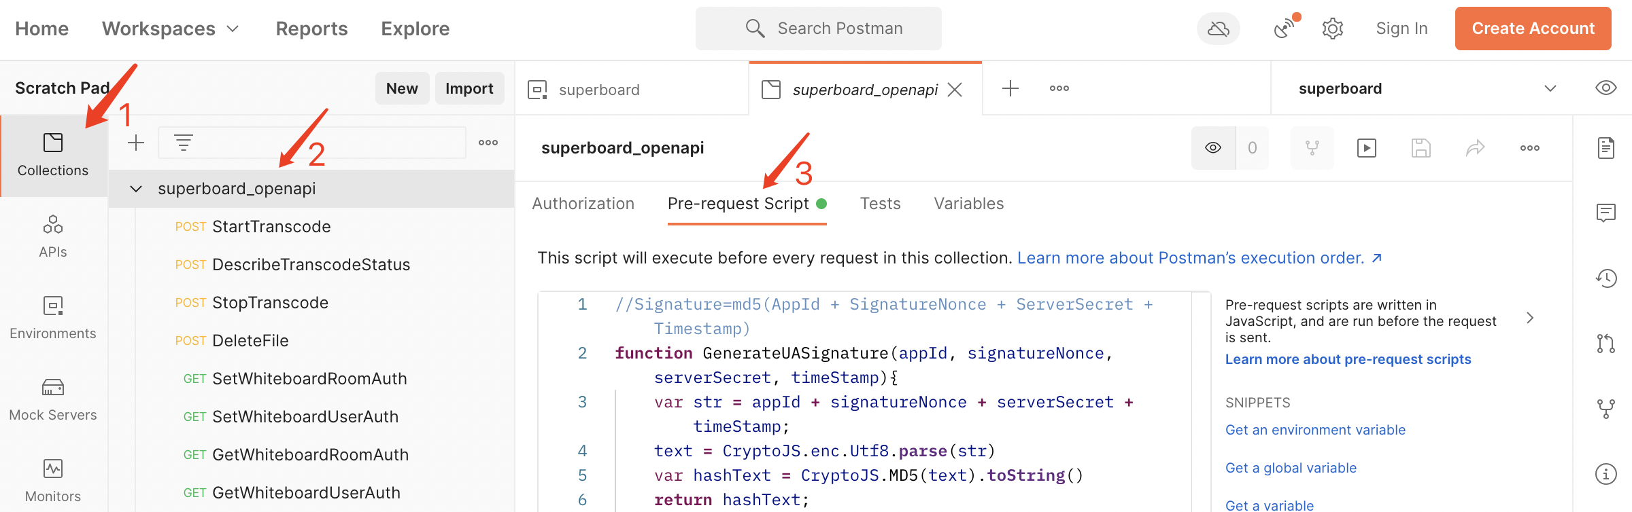
Task: Open the forks icon in right sidebar
Action: pos(1606,409)
